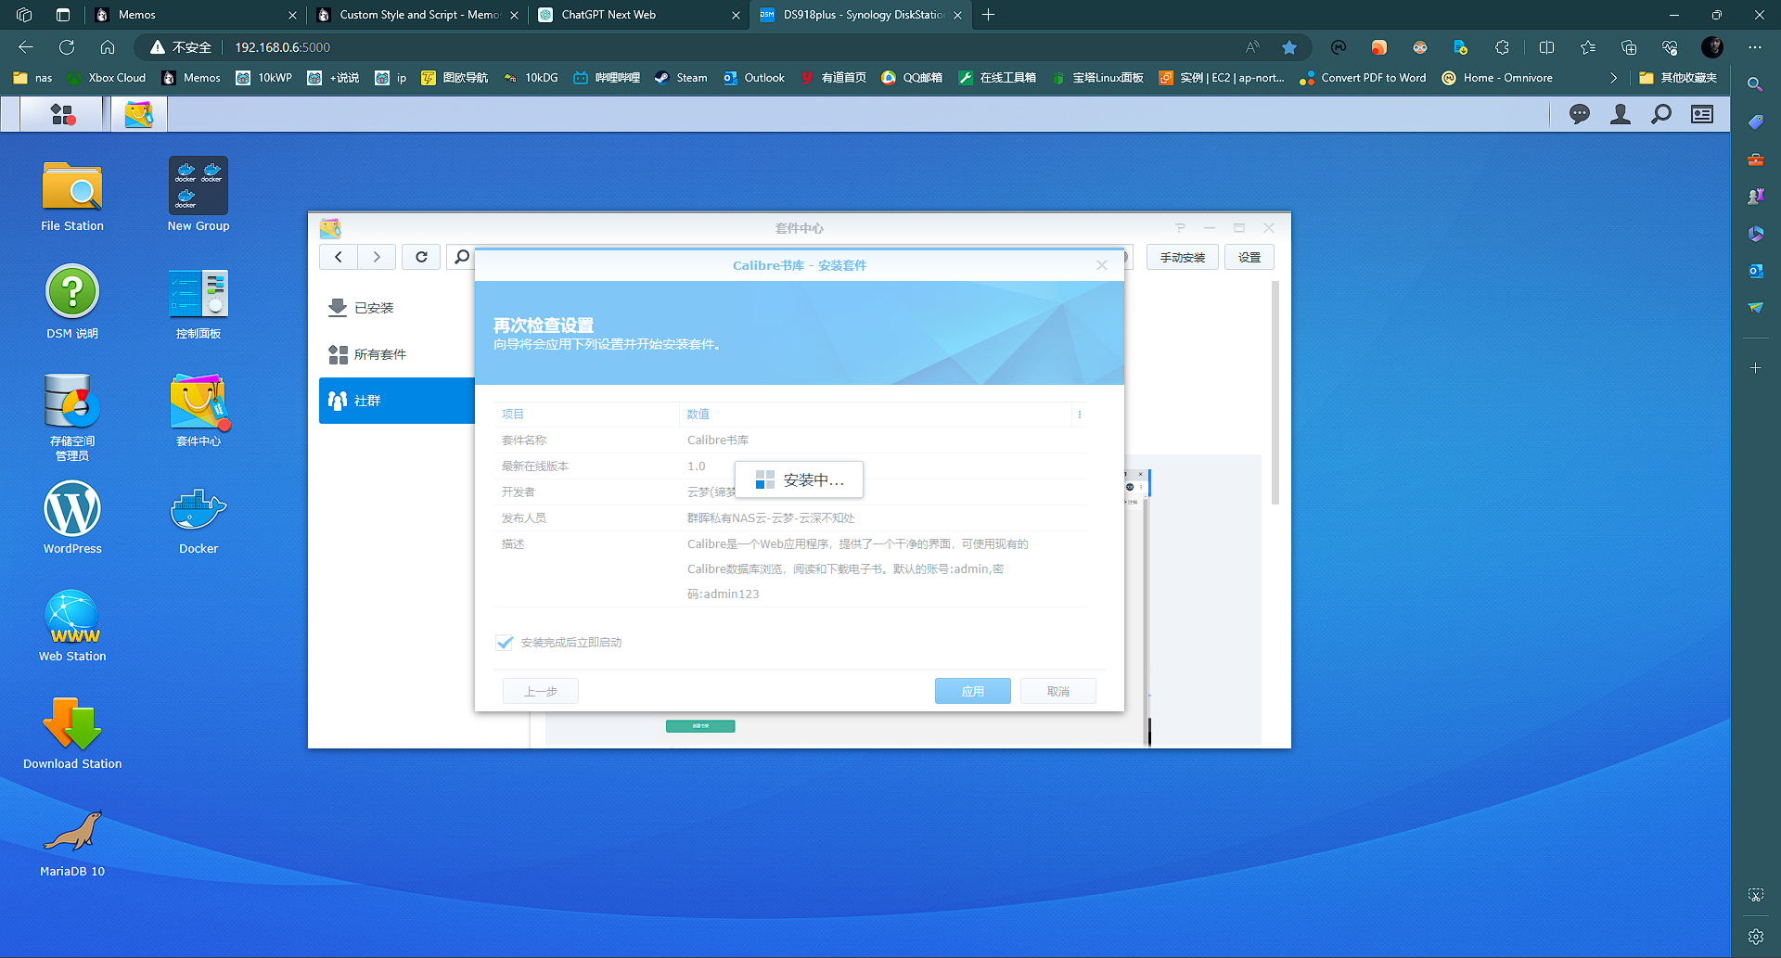Click Package Center vertical scrollbar
The height and width of the screenshot is (958, 1781).
click(x=1275, y=393)
